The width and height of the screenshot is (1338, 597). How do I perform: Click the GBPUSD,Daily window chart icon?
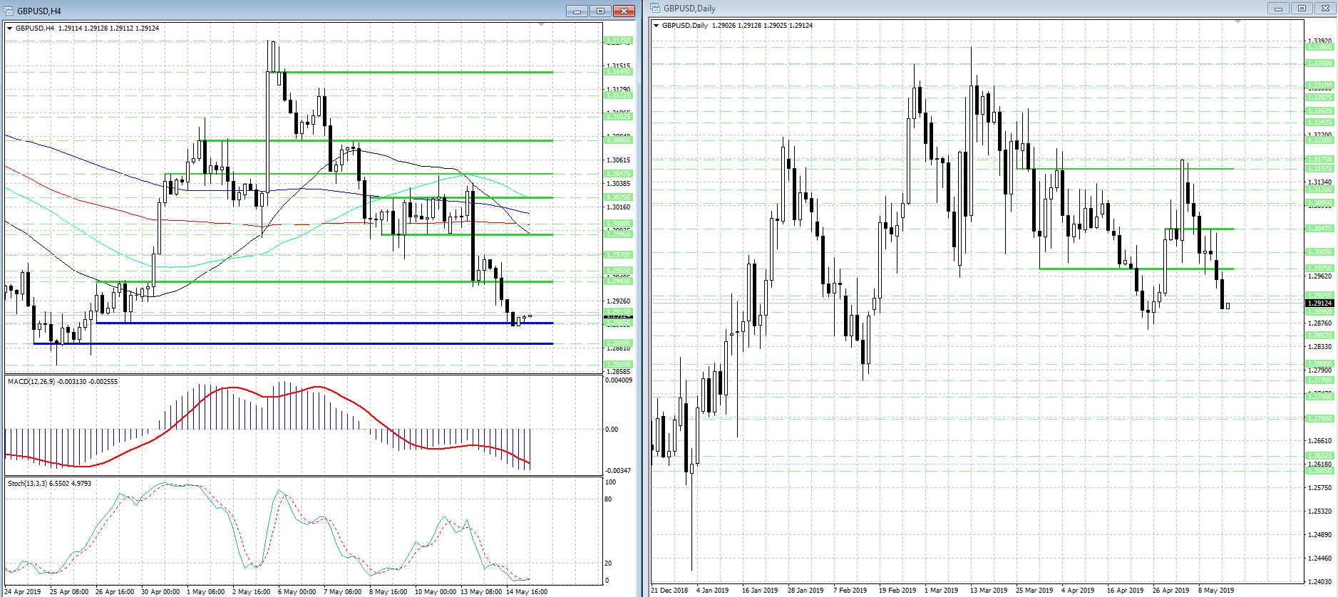click(655, 9)
